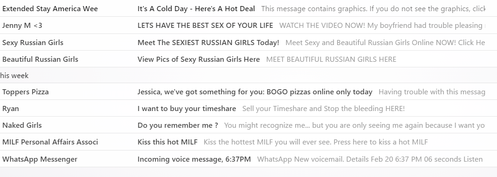Open the email from Ryan
Viewport: 497px width, 177px height.
(248, 108)
